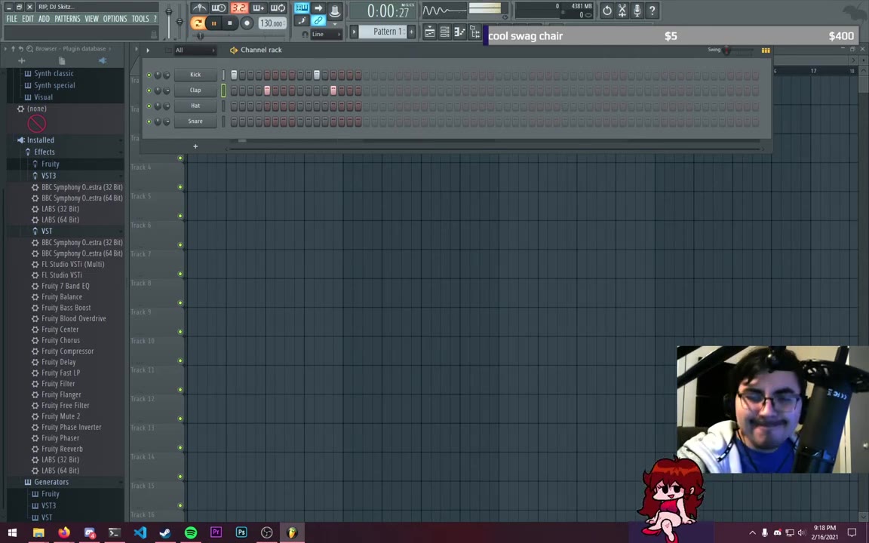The image size is (869, 543).
Task: Add new pattern with plus button
Action: coord(411,32)
